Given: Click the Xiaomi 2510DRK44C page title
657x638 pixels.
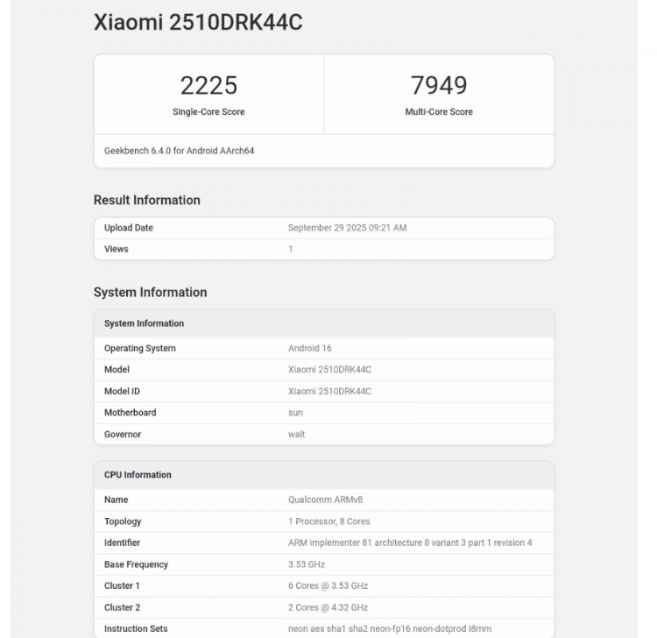Looking at the screenshot, I should tap(198, 23).
